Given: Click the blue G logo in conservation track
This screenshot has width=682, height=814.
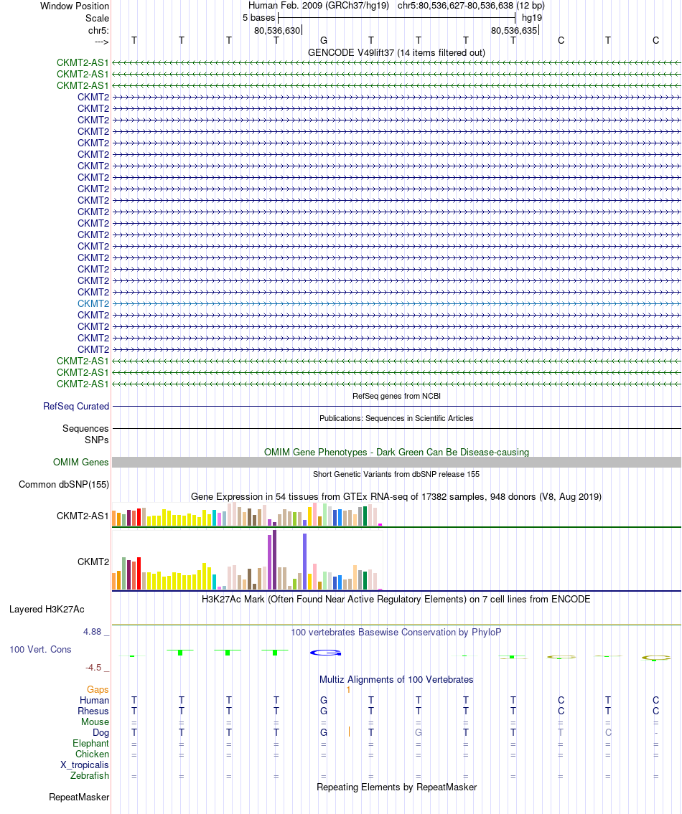Looking at the screenshot, I should (x=325, y=653).
